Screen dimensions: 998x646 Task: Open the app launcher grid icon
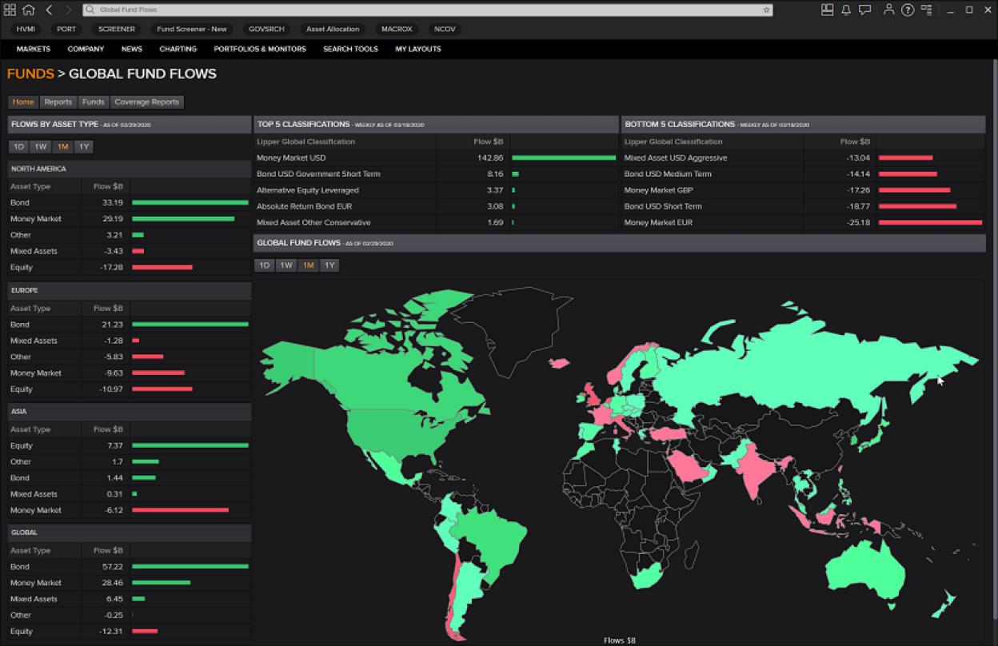coord(10,10)
